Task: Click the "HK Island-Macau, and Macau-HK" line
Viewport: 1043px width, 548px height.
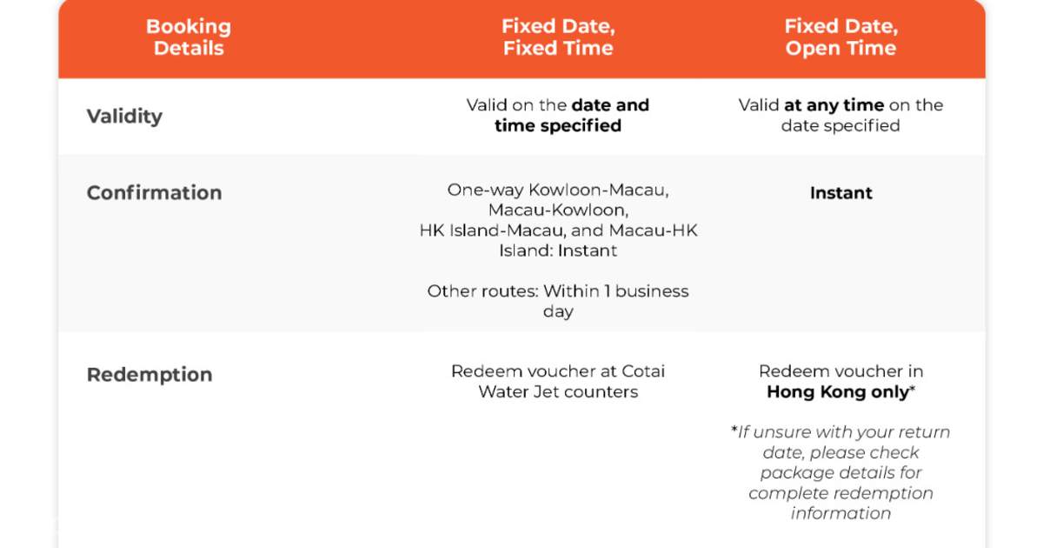Action: (557, 231)
